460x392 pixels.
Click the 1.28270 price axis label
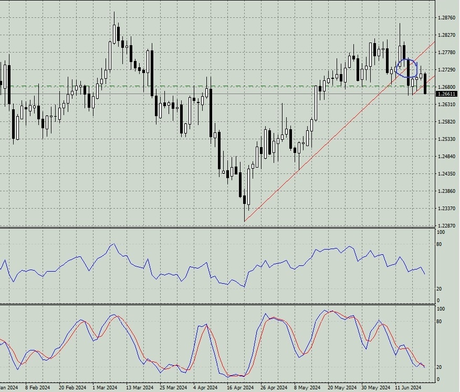(447, 35)
